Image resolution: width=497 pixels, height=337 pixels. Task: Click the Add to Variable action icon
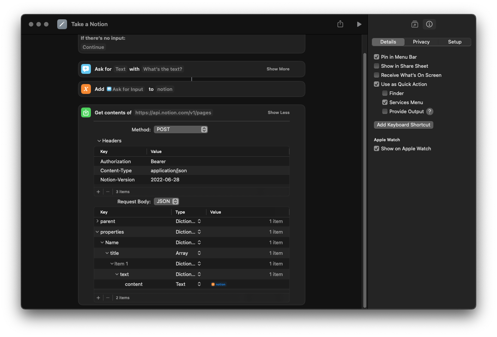(86, 89)
